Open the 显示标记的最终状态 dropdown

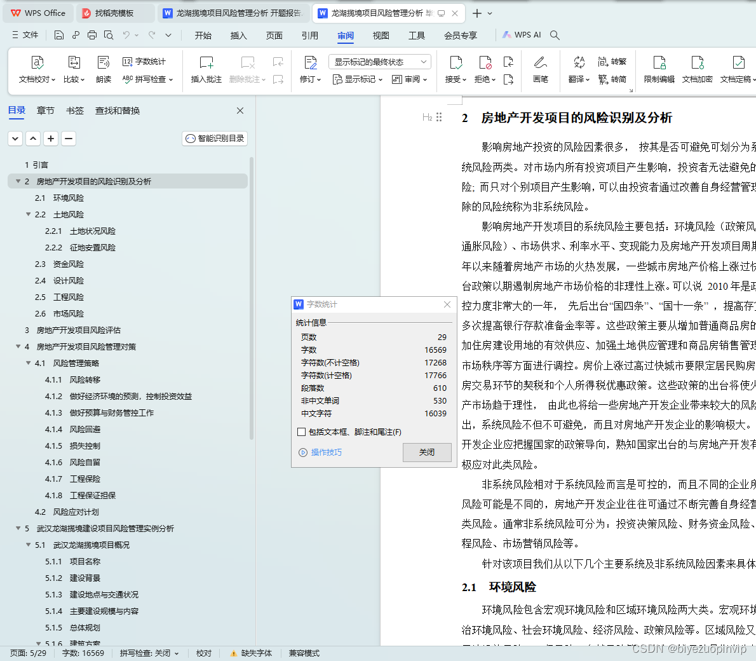click(x=379, y=62)
